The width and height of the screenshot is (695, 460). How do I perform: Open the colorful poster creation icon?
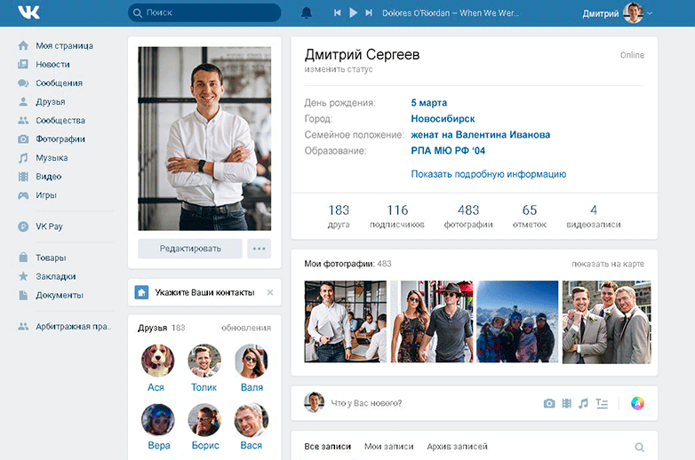pos(637,403)
